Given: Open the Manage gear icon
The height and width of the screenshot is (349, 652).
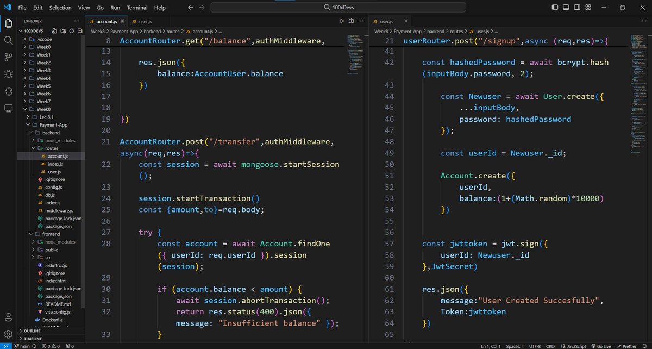Looking at the screenshot, I should point(8,334).
